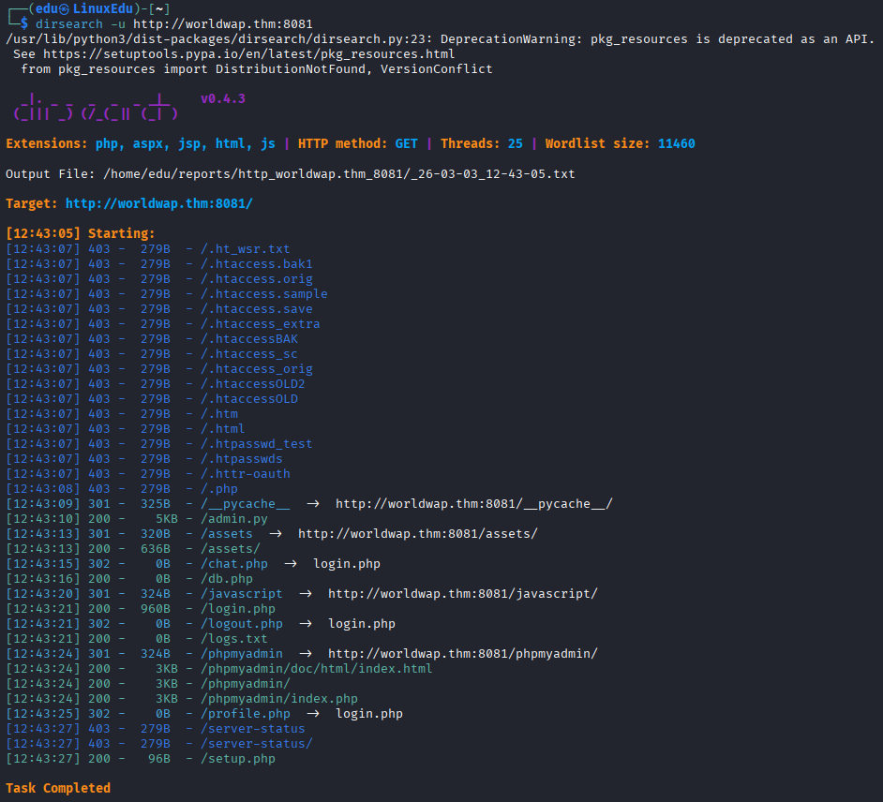Click the /.htaccess.orig entry

pos(257,278)
